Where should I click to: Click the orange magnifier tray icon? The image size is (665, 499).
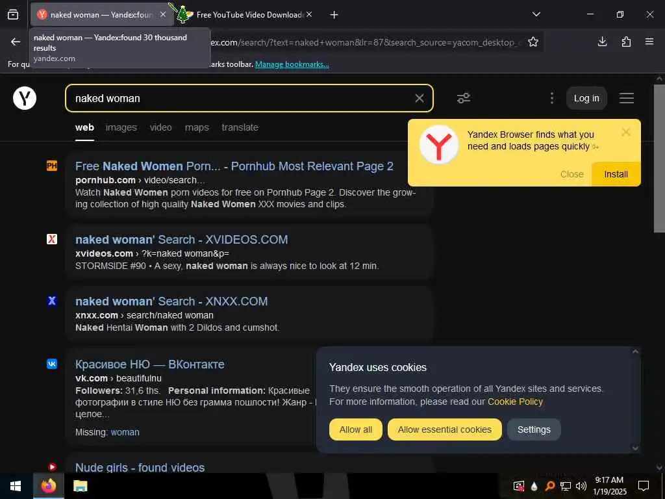coord(549,486)
